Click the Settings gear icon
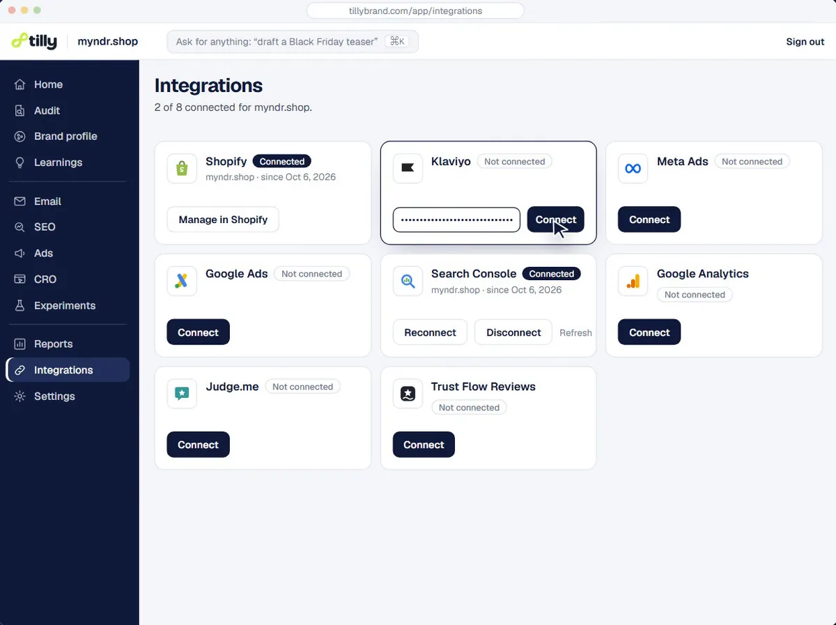The height and width of the screenshot is (625, 836). click(20, 396)
